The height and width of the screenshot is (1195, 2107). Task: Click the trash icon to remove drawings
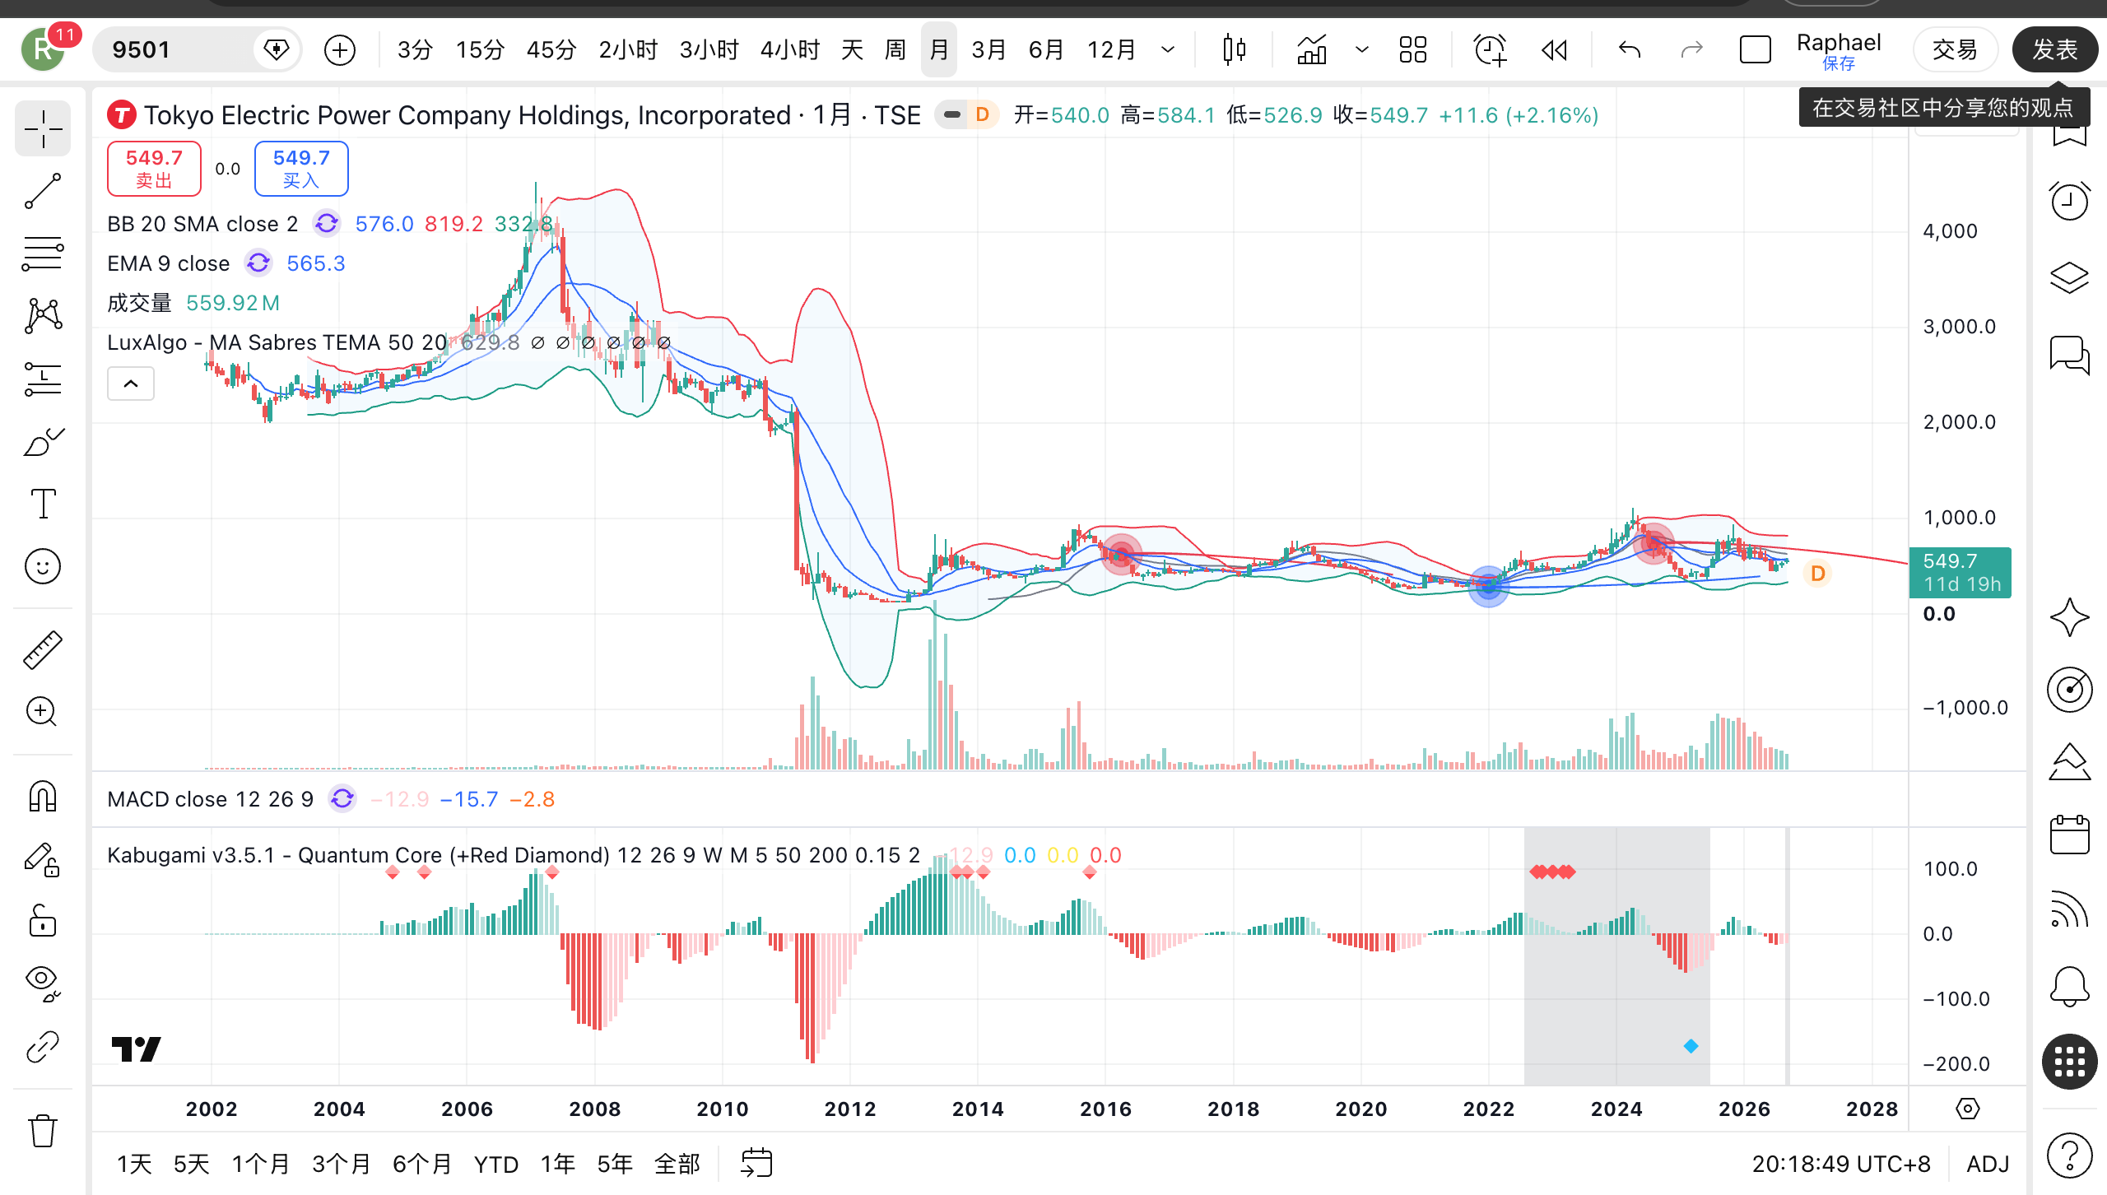point(43,1130)
